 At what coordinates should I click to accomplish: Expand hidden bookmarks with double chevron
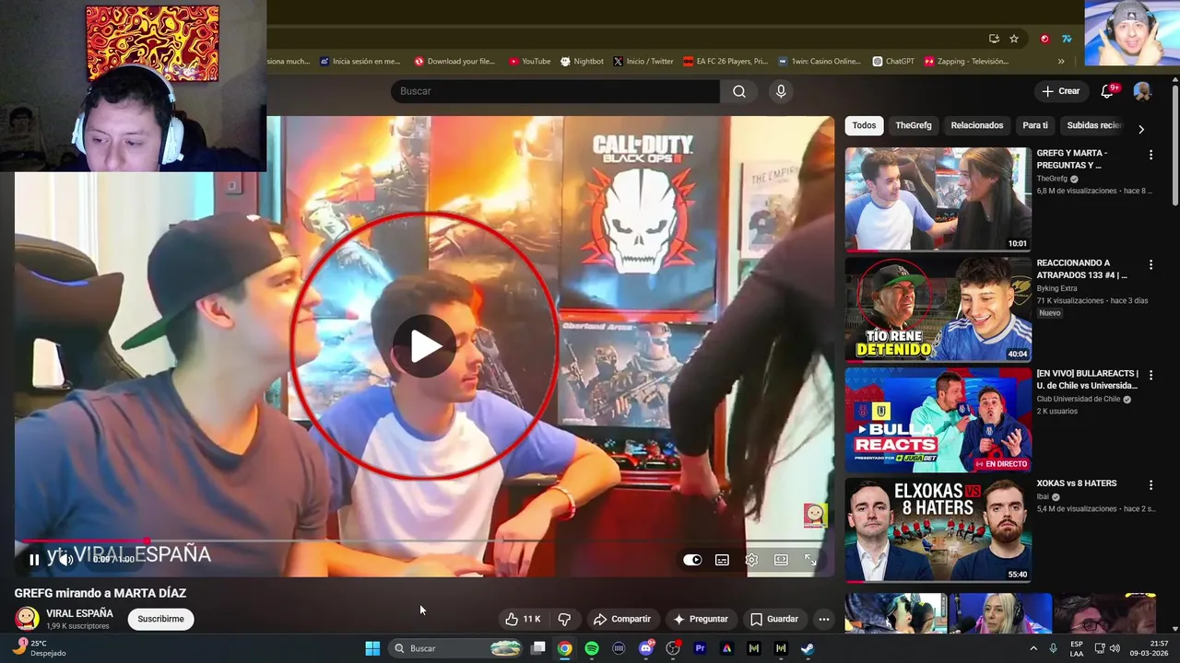(1061, 62)
